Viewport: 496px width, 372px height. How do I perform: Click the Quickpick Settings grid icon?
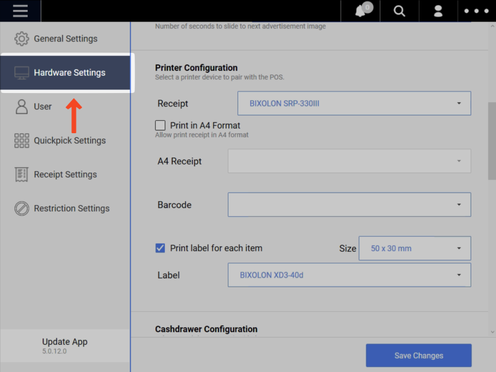coord(22,140)
